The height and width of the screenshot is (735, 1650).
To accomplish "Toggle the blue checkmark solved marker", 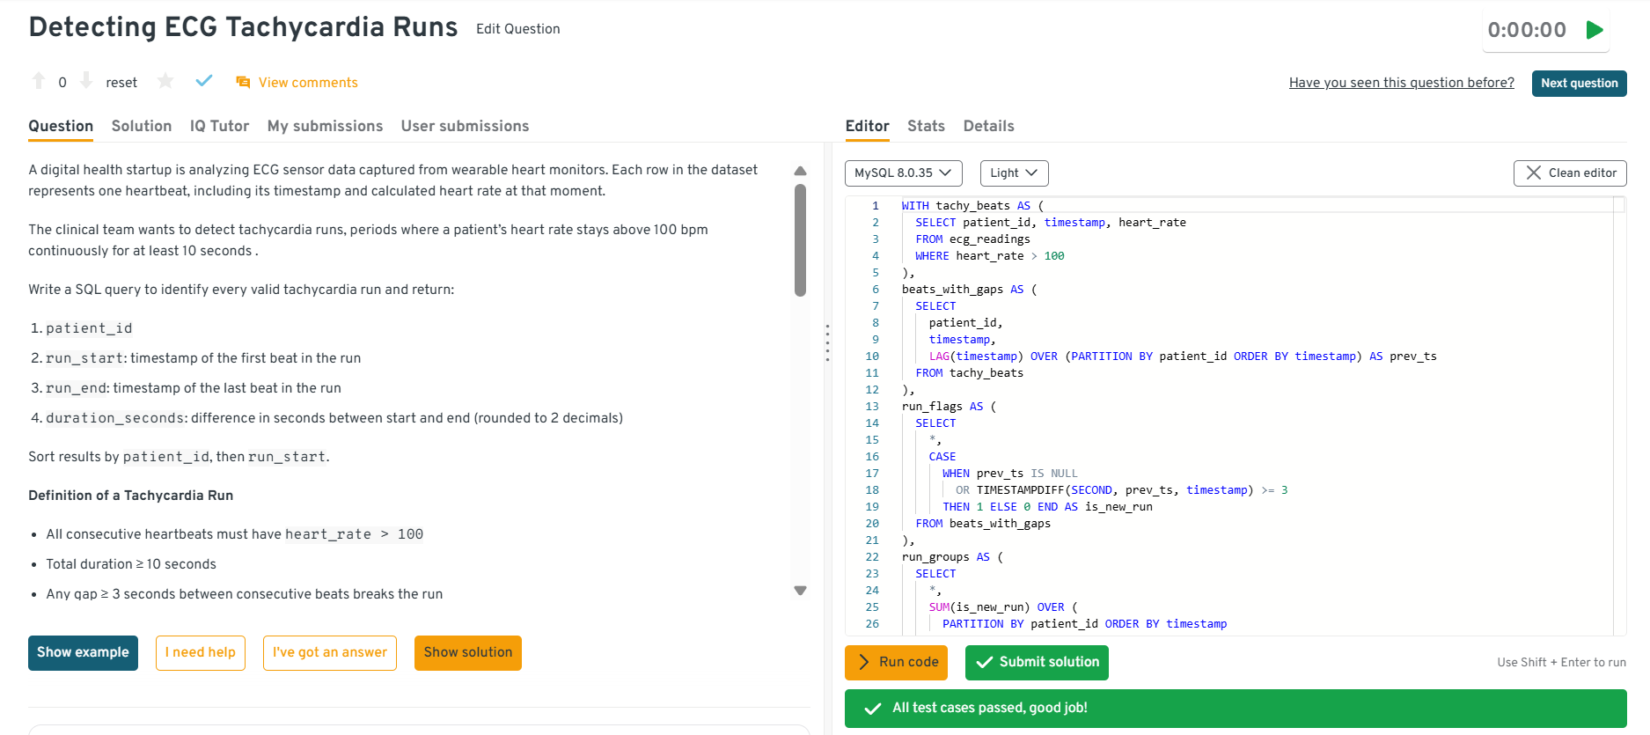I will pyautogui.click(x=204, y=81).
